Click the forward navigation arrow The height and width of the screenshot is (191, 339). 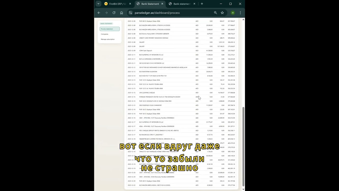click(x=106, y=13)
